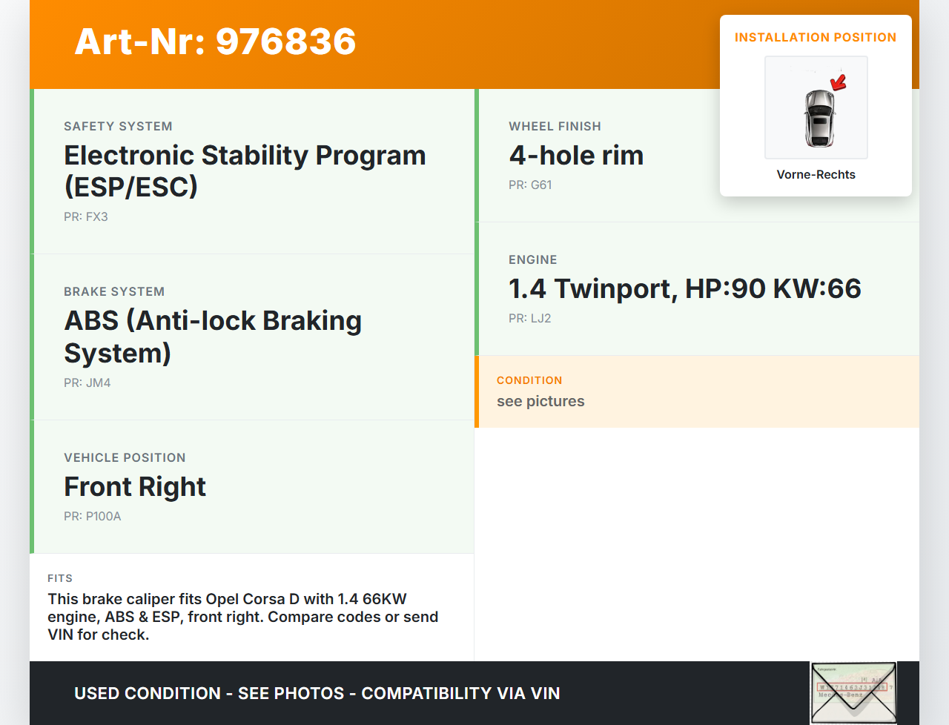Click the PR: P100A code
Image resolution: width=949 pixels, height=725 pixels.
tap(93, 517)
